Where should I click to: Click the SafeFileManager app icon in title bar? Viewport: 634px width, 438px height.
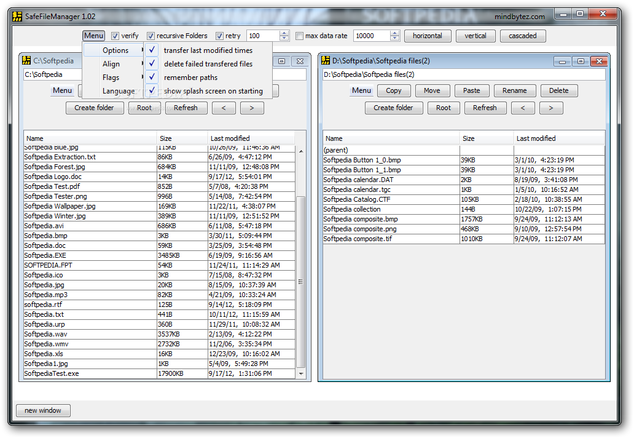click(17, 17)
